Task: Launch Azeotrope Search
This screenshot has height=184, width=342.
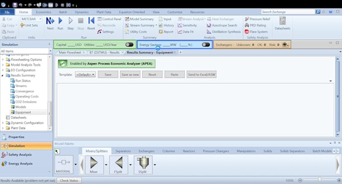Action: coord(222,25)
